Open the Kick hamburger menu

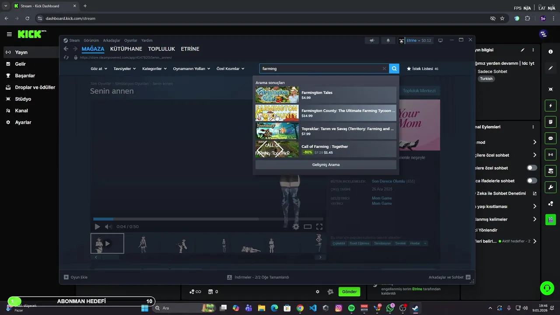pyautogui.click(x=9, y=34)
